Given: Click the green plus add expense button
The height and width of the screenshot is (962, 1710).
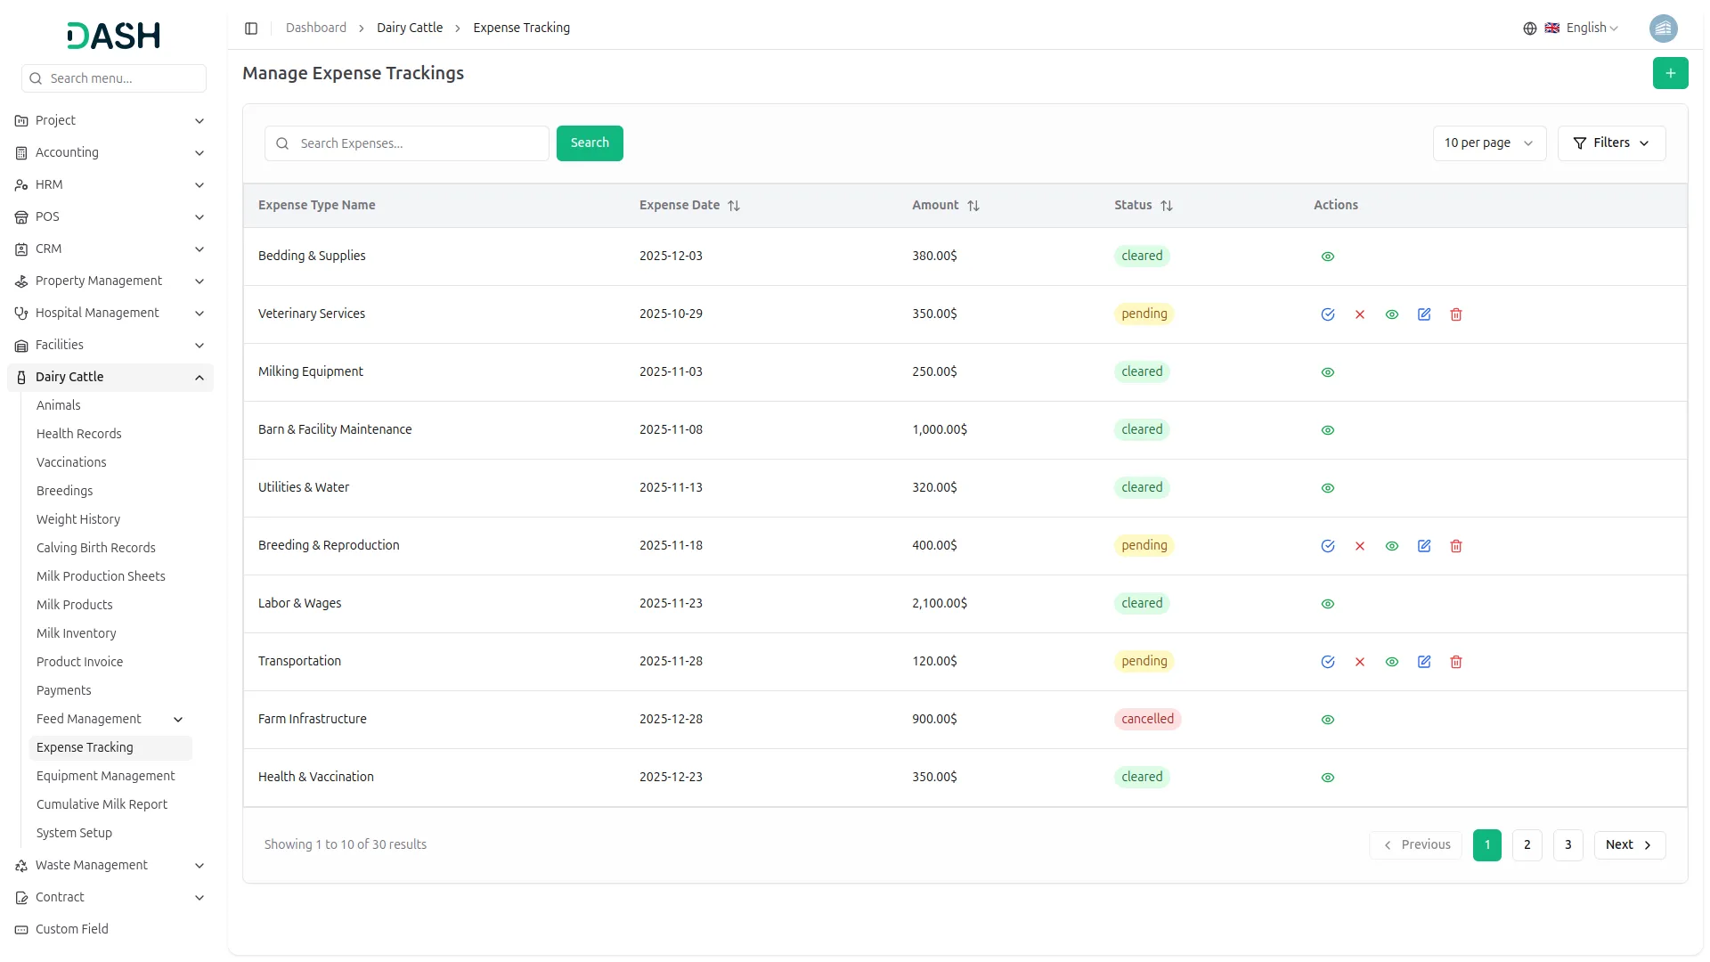Looking at the screenshot, I should [1669, 73].
